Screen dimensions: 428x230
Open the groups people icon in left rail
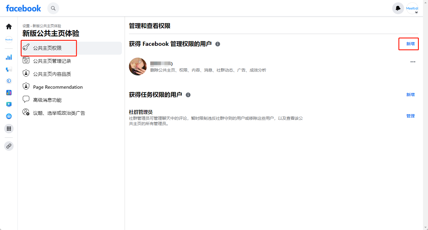[x=9, y=116]
